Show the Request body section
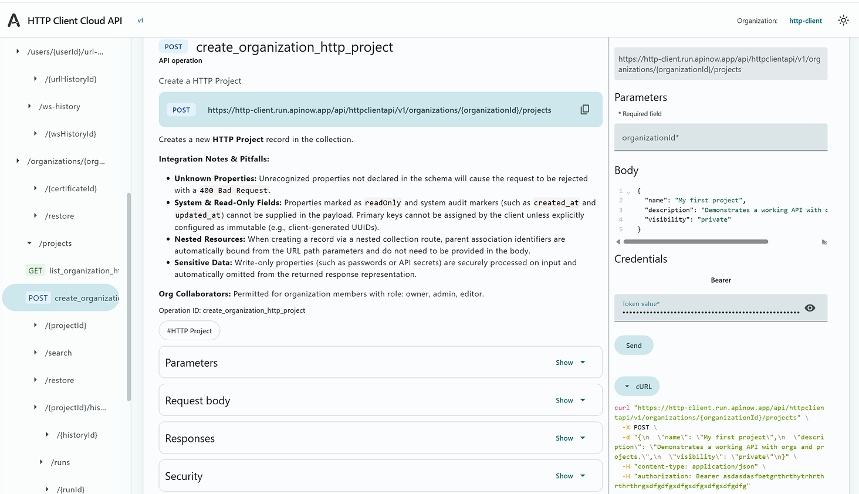Viewport: 859px width, 494px height. (570, 400)
